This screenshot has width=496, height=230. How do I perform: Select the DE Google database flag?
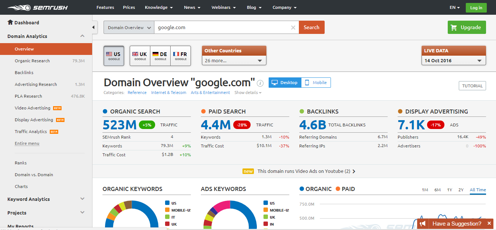(x=160, y=56)
